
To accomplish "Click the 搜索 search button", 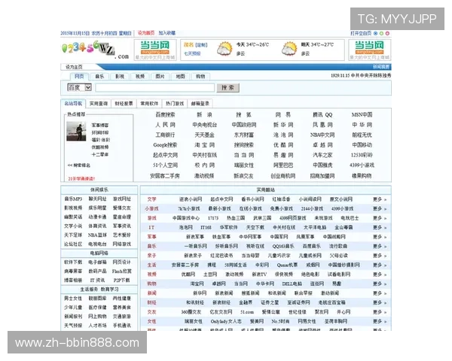I will (x=228, y=88).
